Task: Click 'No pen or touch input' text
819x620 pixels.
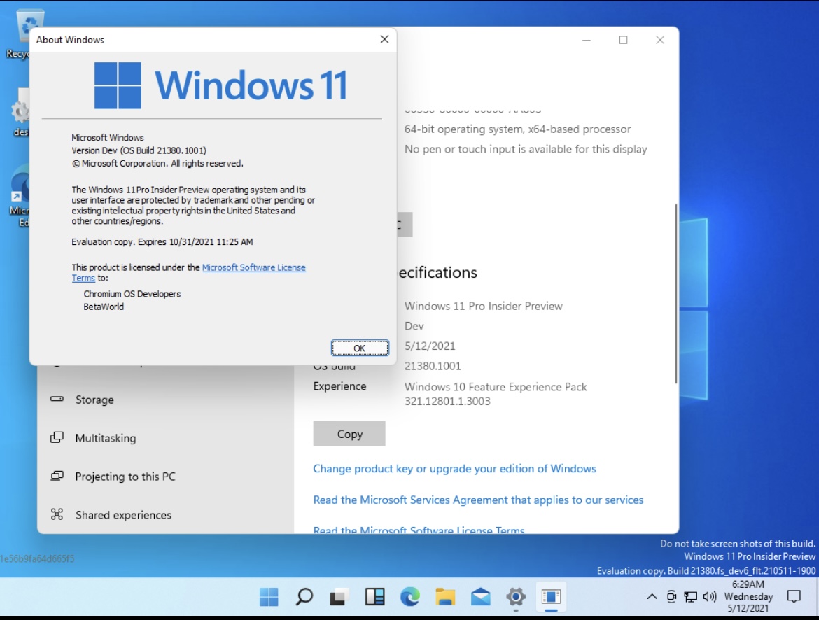Action: [x=526, y=149]
